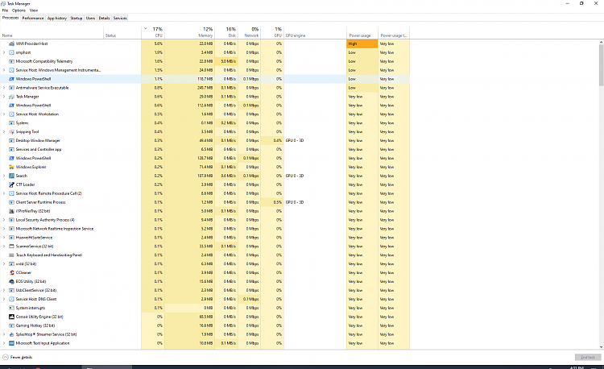Screen dimensions: 604x369
Task: Select the Windows Explorer process name
Action: (x=31, y=167)
